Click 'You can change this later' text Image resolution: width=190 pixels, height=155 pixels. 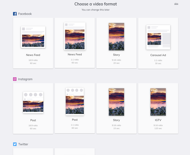(x=96, y=10)
